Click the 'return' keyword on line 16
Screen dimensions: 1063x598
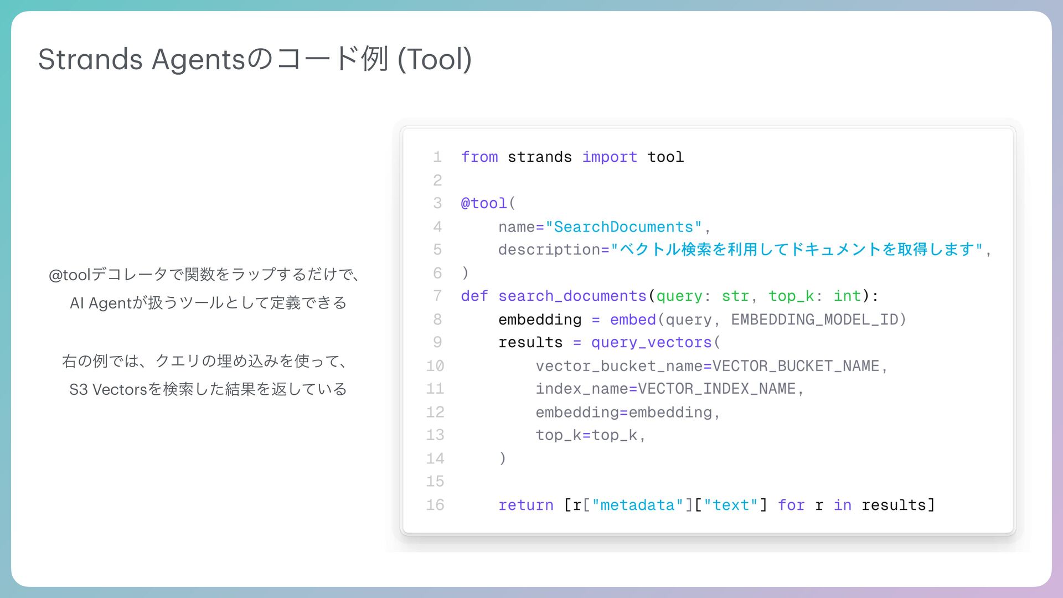point(525,505)
